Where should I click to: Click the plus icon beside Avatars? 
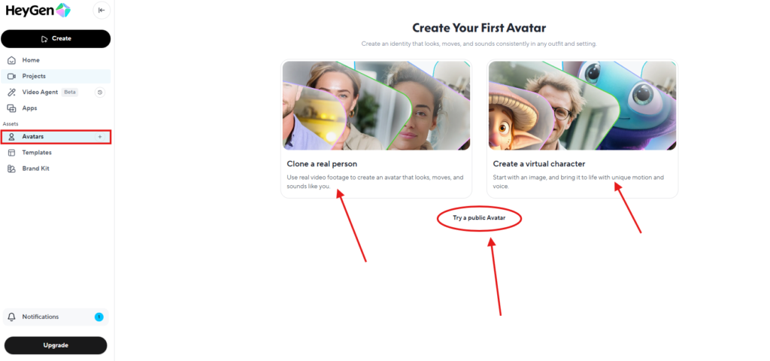pos(100,137)
